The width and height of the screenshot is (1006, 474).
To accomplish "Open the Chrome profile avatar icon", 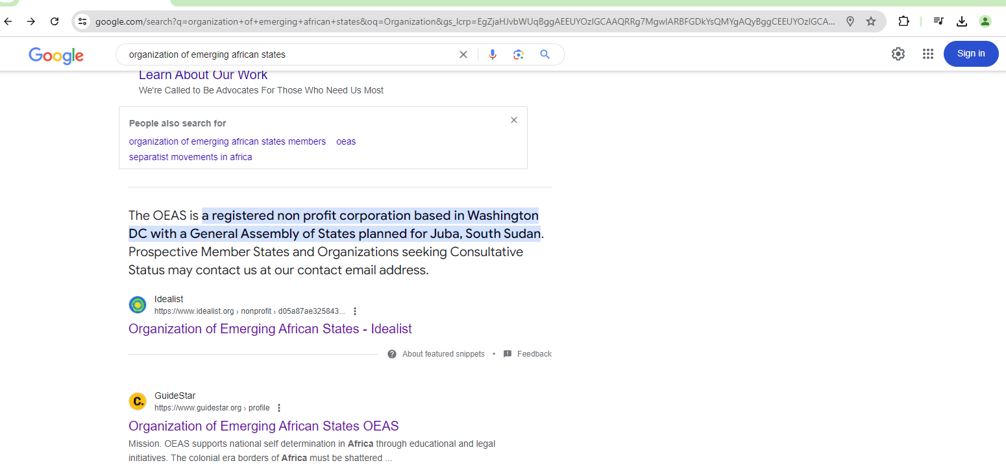I will pos(985,21).
